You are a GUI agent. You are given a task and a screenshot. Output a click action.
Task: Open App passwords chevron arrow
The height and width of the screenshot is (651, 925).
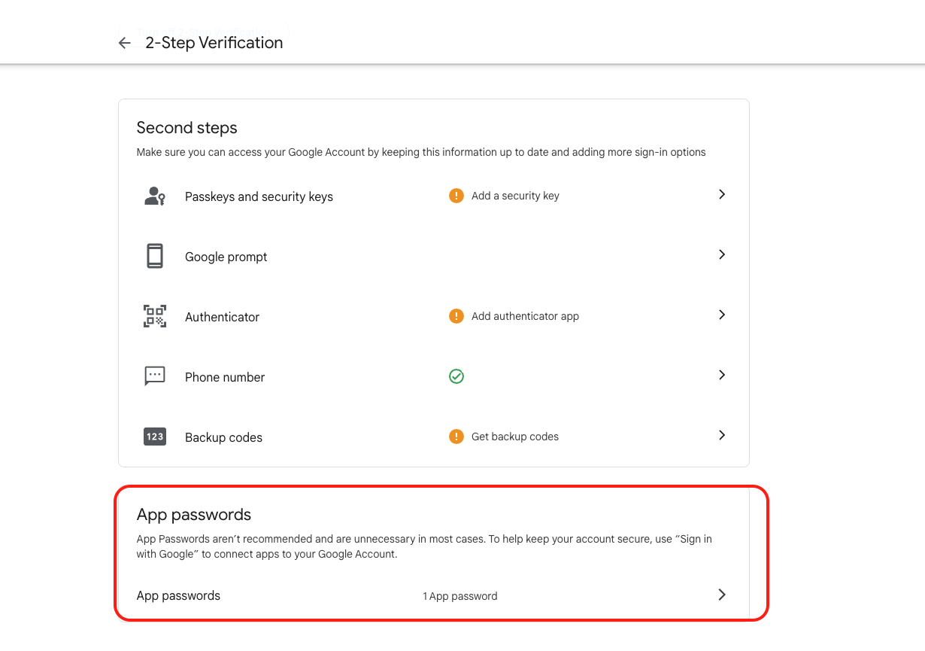pos(722,595)
